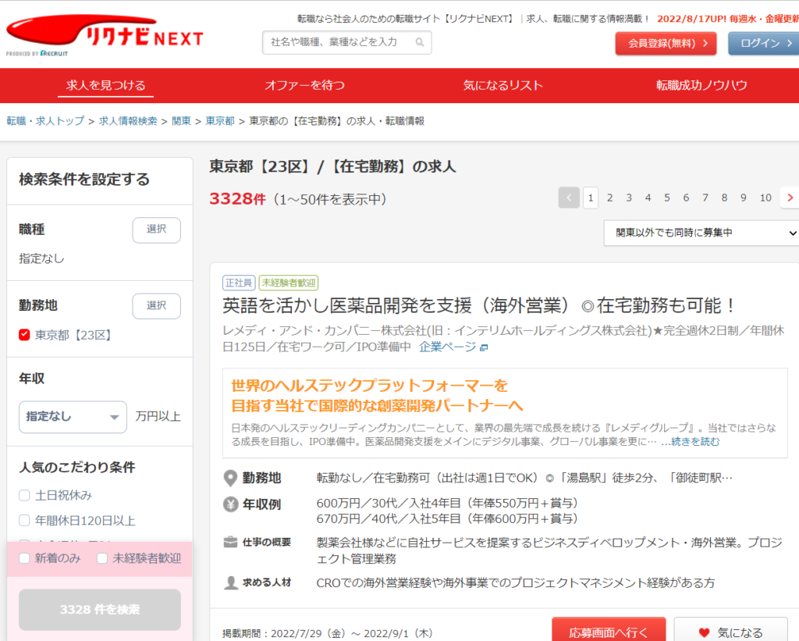Check 年間休日120日以上 option
The width and height of the screenshot is (799, 641).
[24, 521]
